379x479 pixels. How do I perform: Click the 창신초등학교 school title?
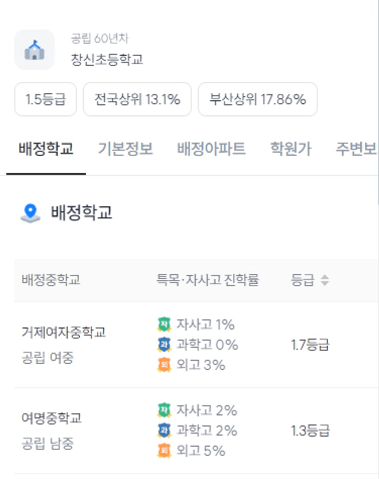tap(107, 59)
